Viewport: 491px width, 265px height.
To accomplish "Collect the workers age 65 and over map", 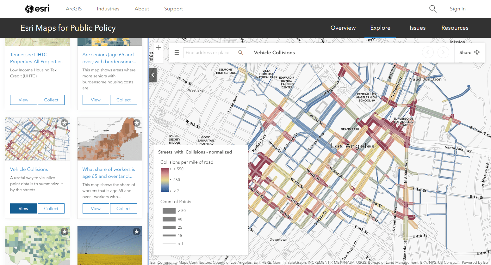I will coord(123,208).
